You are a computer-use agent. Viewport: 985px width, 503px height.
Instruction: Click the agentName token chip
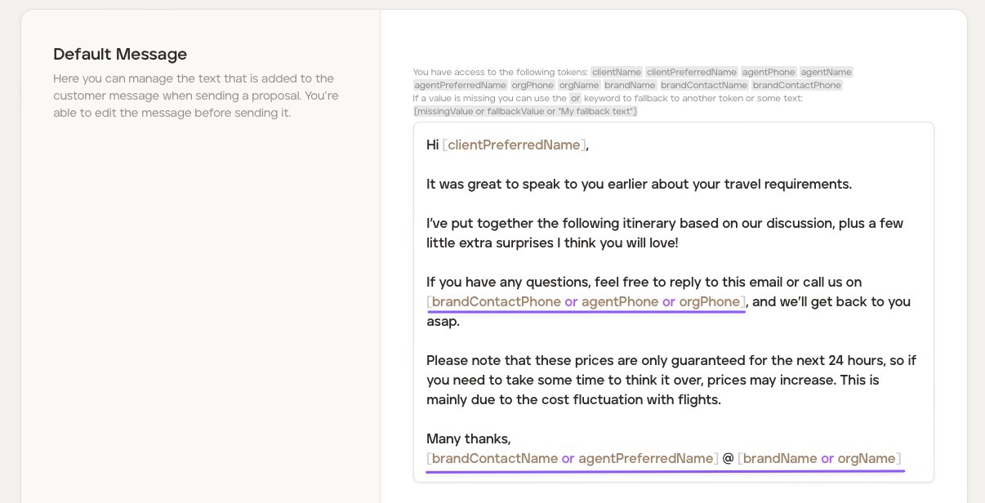pos(826,72)
